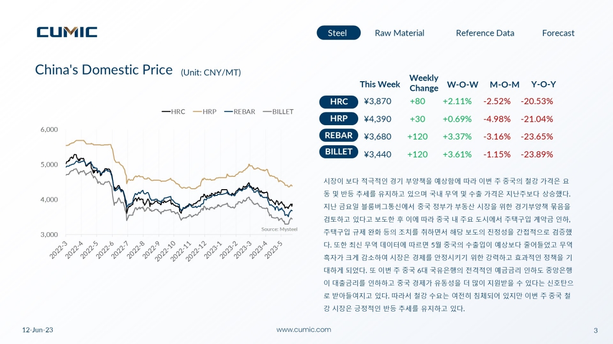The image size is (613, 344).
Task: Toggle HRC series in chart legend
Action: [173, 112]
